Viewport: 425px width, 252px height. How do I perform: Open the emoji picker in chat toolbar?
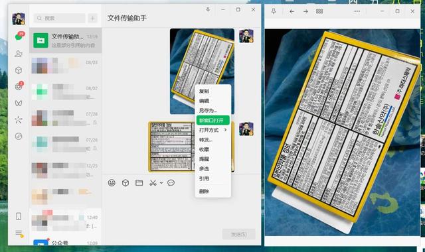[x=112, y=183]
